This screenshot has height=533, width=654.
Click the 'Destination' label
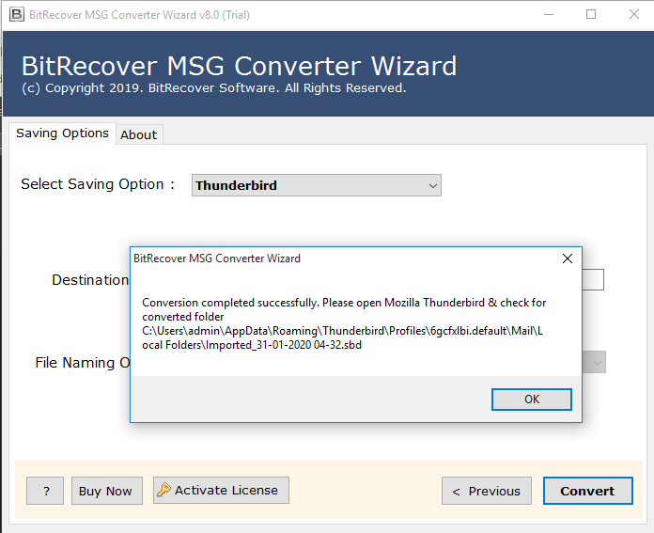click(x=90, y=280)
